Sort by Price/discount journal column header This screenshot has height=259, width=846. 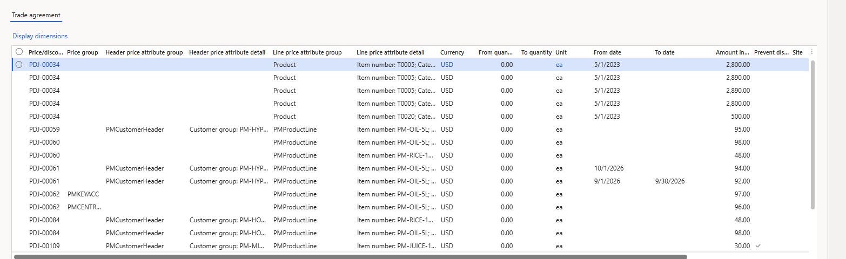tap(46, 52)
